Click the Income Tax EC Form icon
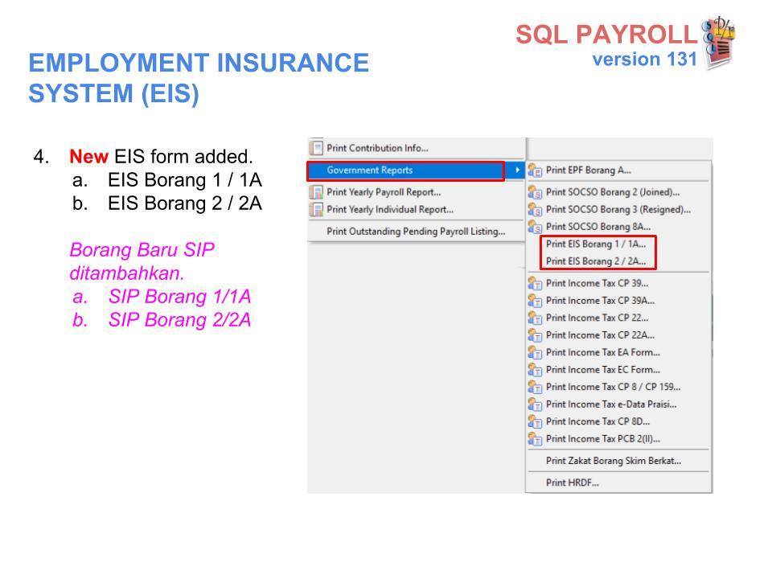772x579 pixels. [x=536, y=370]
